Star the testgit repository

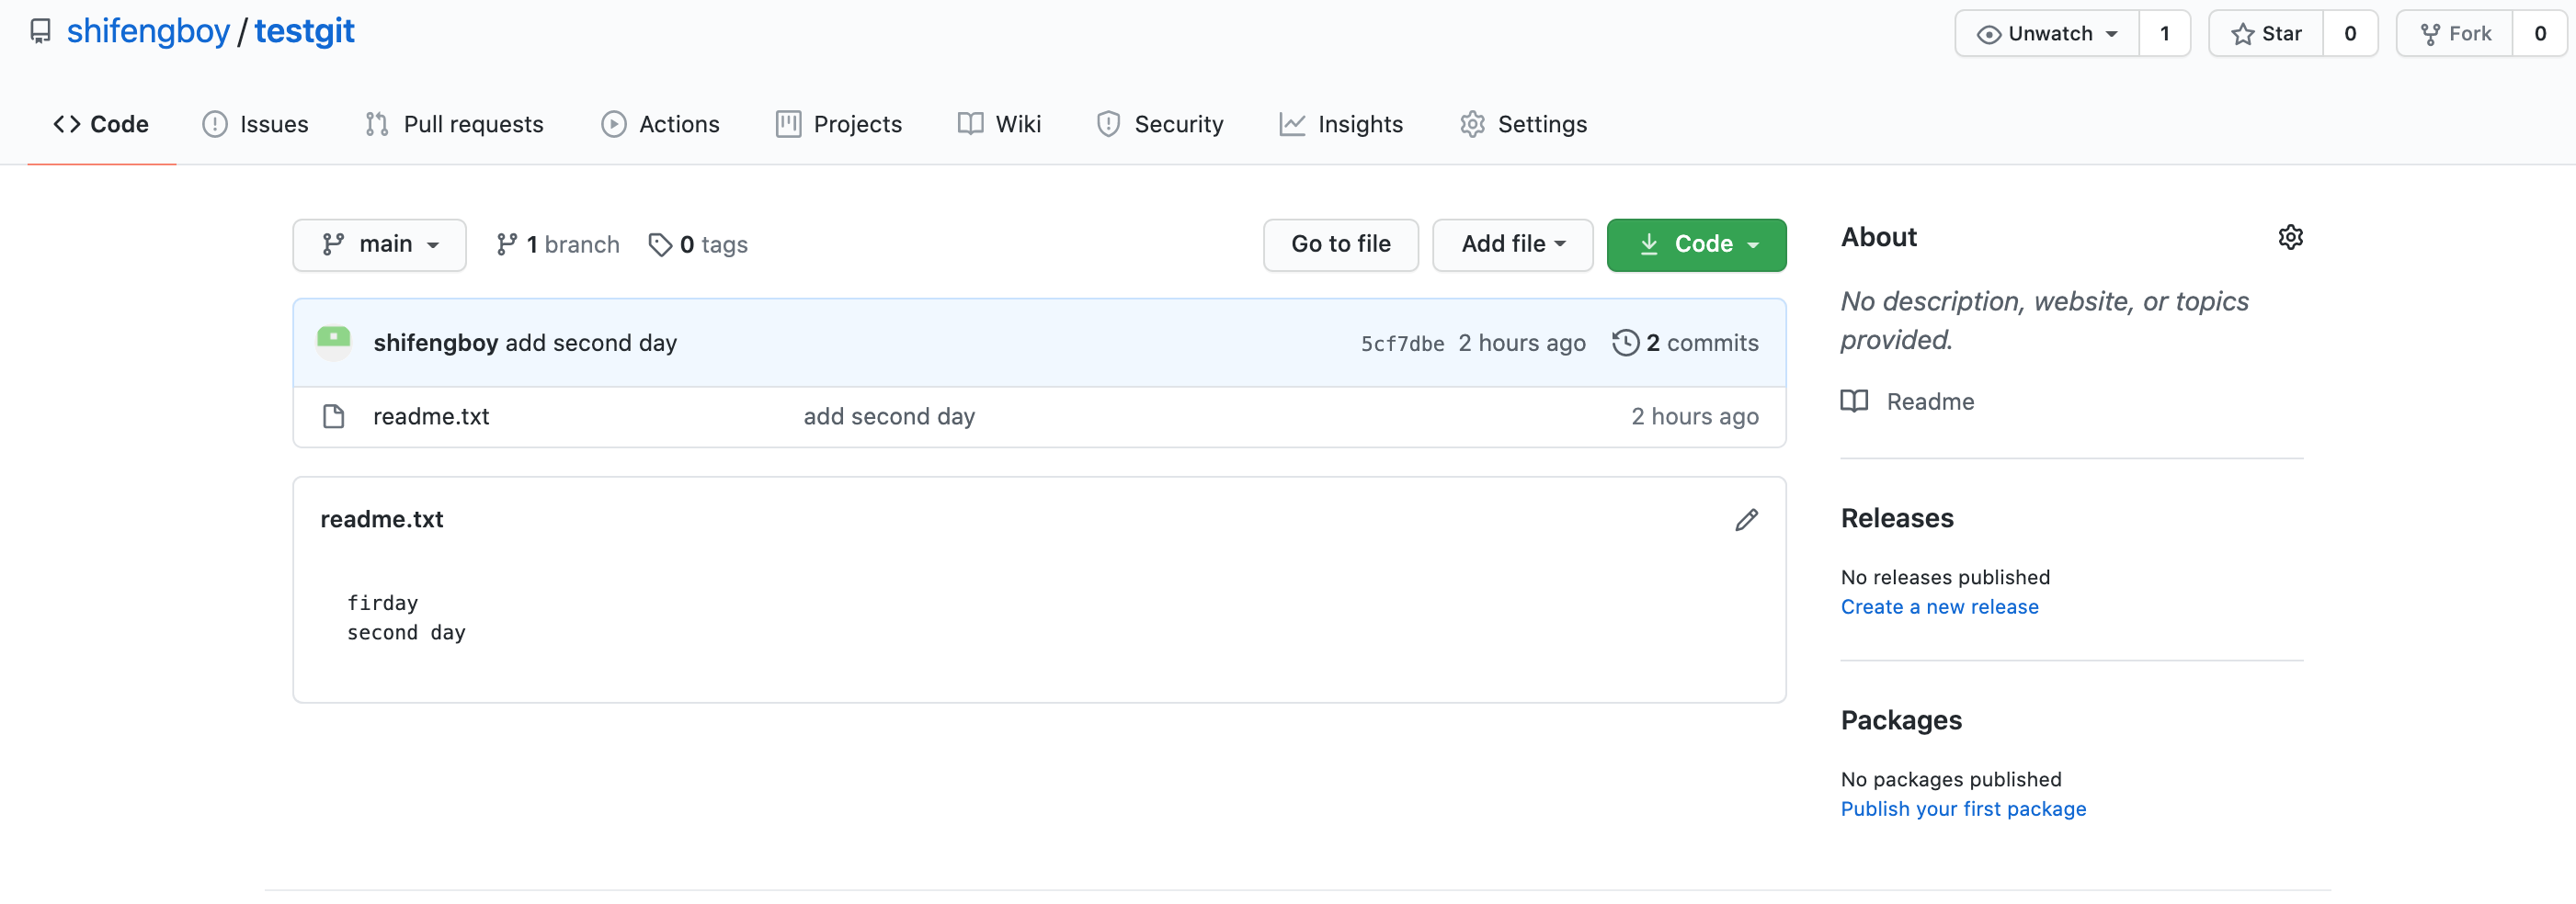pyautogui.click(x=2266, y=34)
